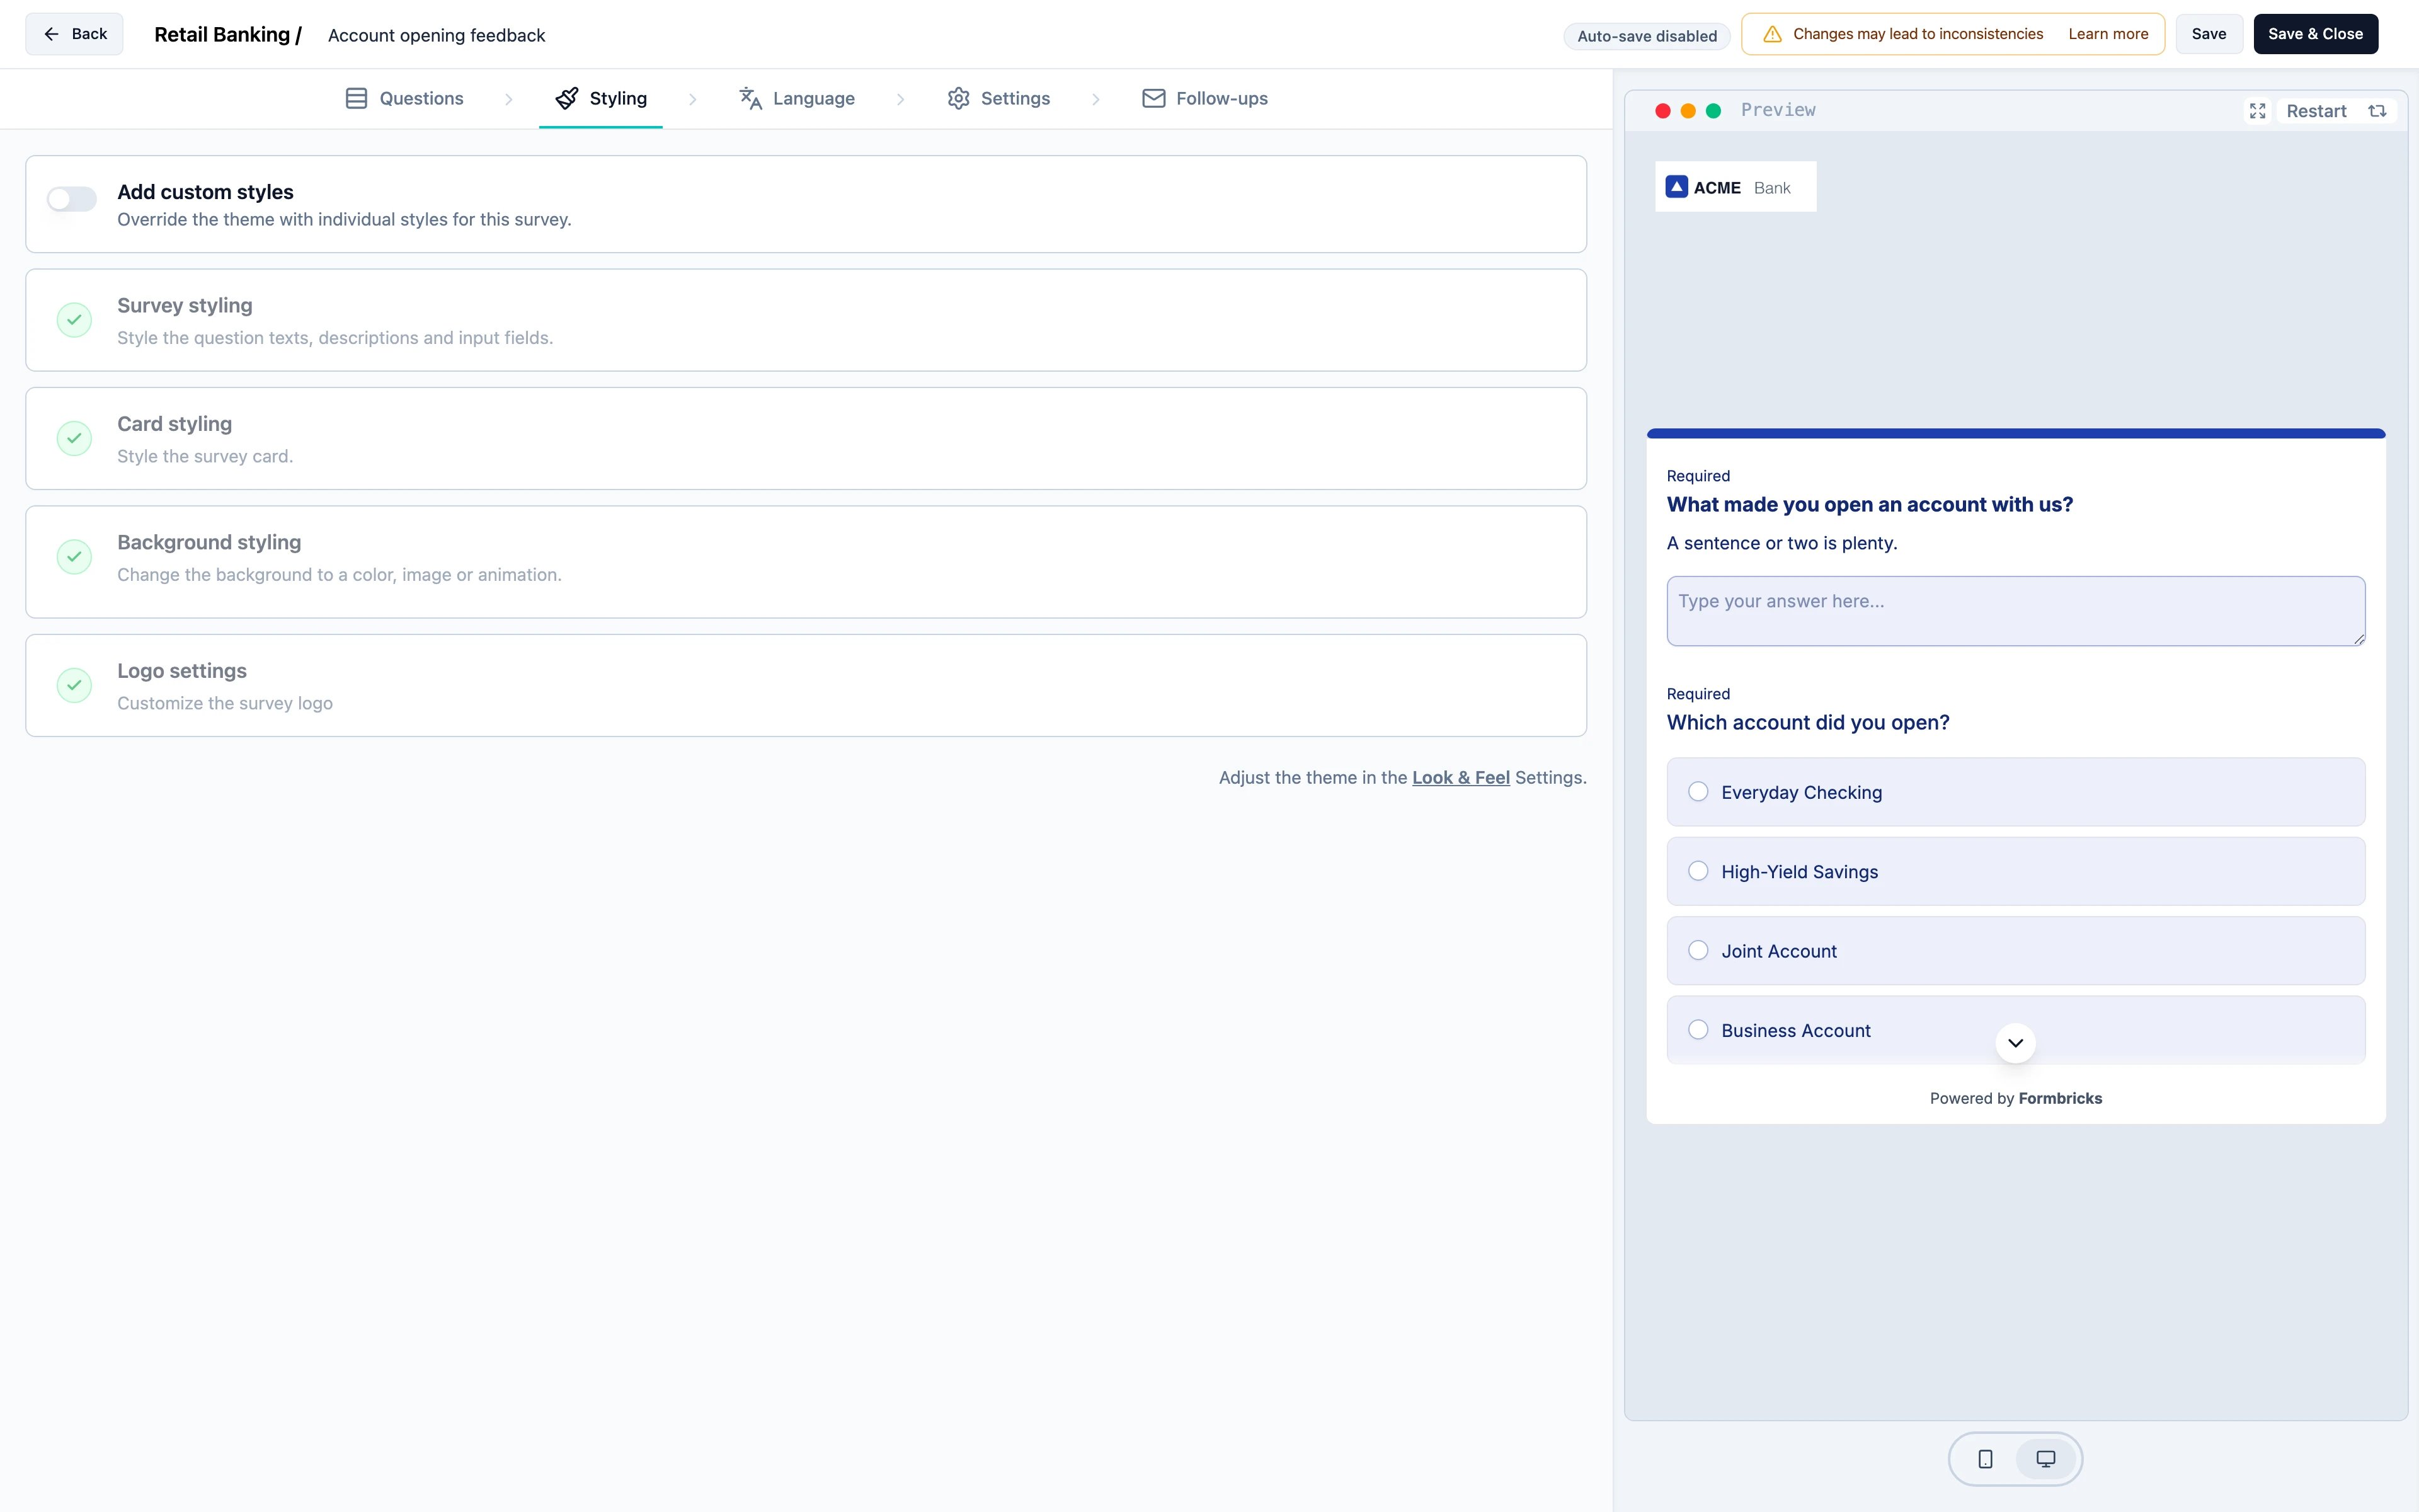Click the orange dot in preview header

(x=1688, y=111)
